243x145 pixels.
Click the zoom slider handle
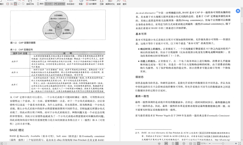[x=223, y=143]
